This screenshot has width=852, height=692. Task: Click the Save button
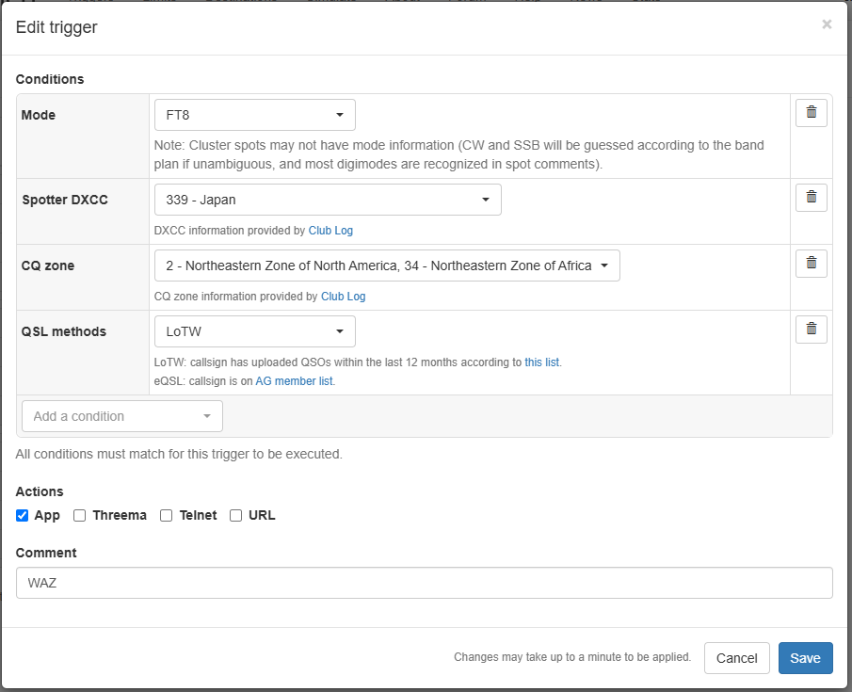coord(805,658)
